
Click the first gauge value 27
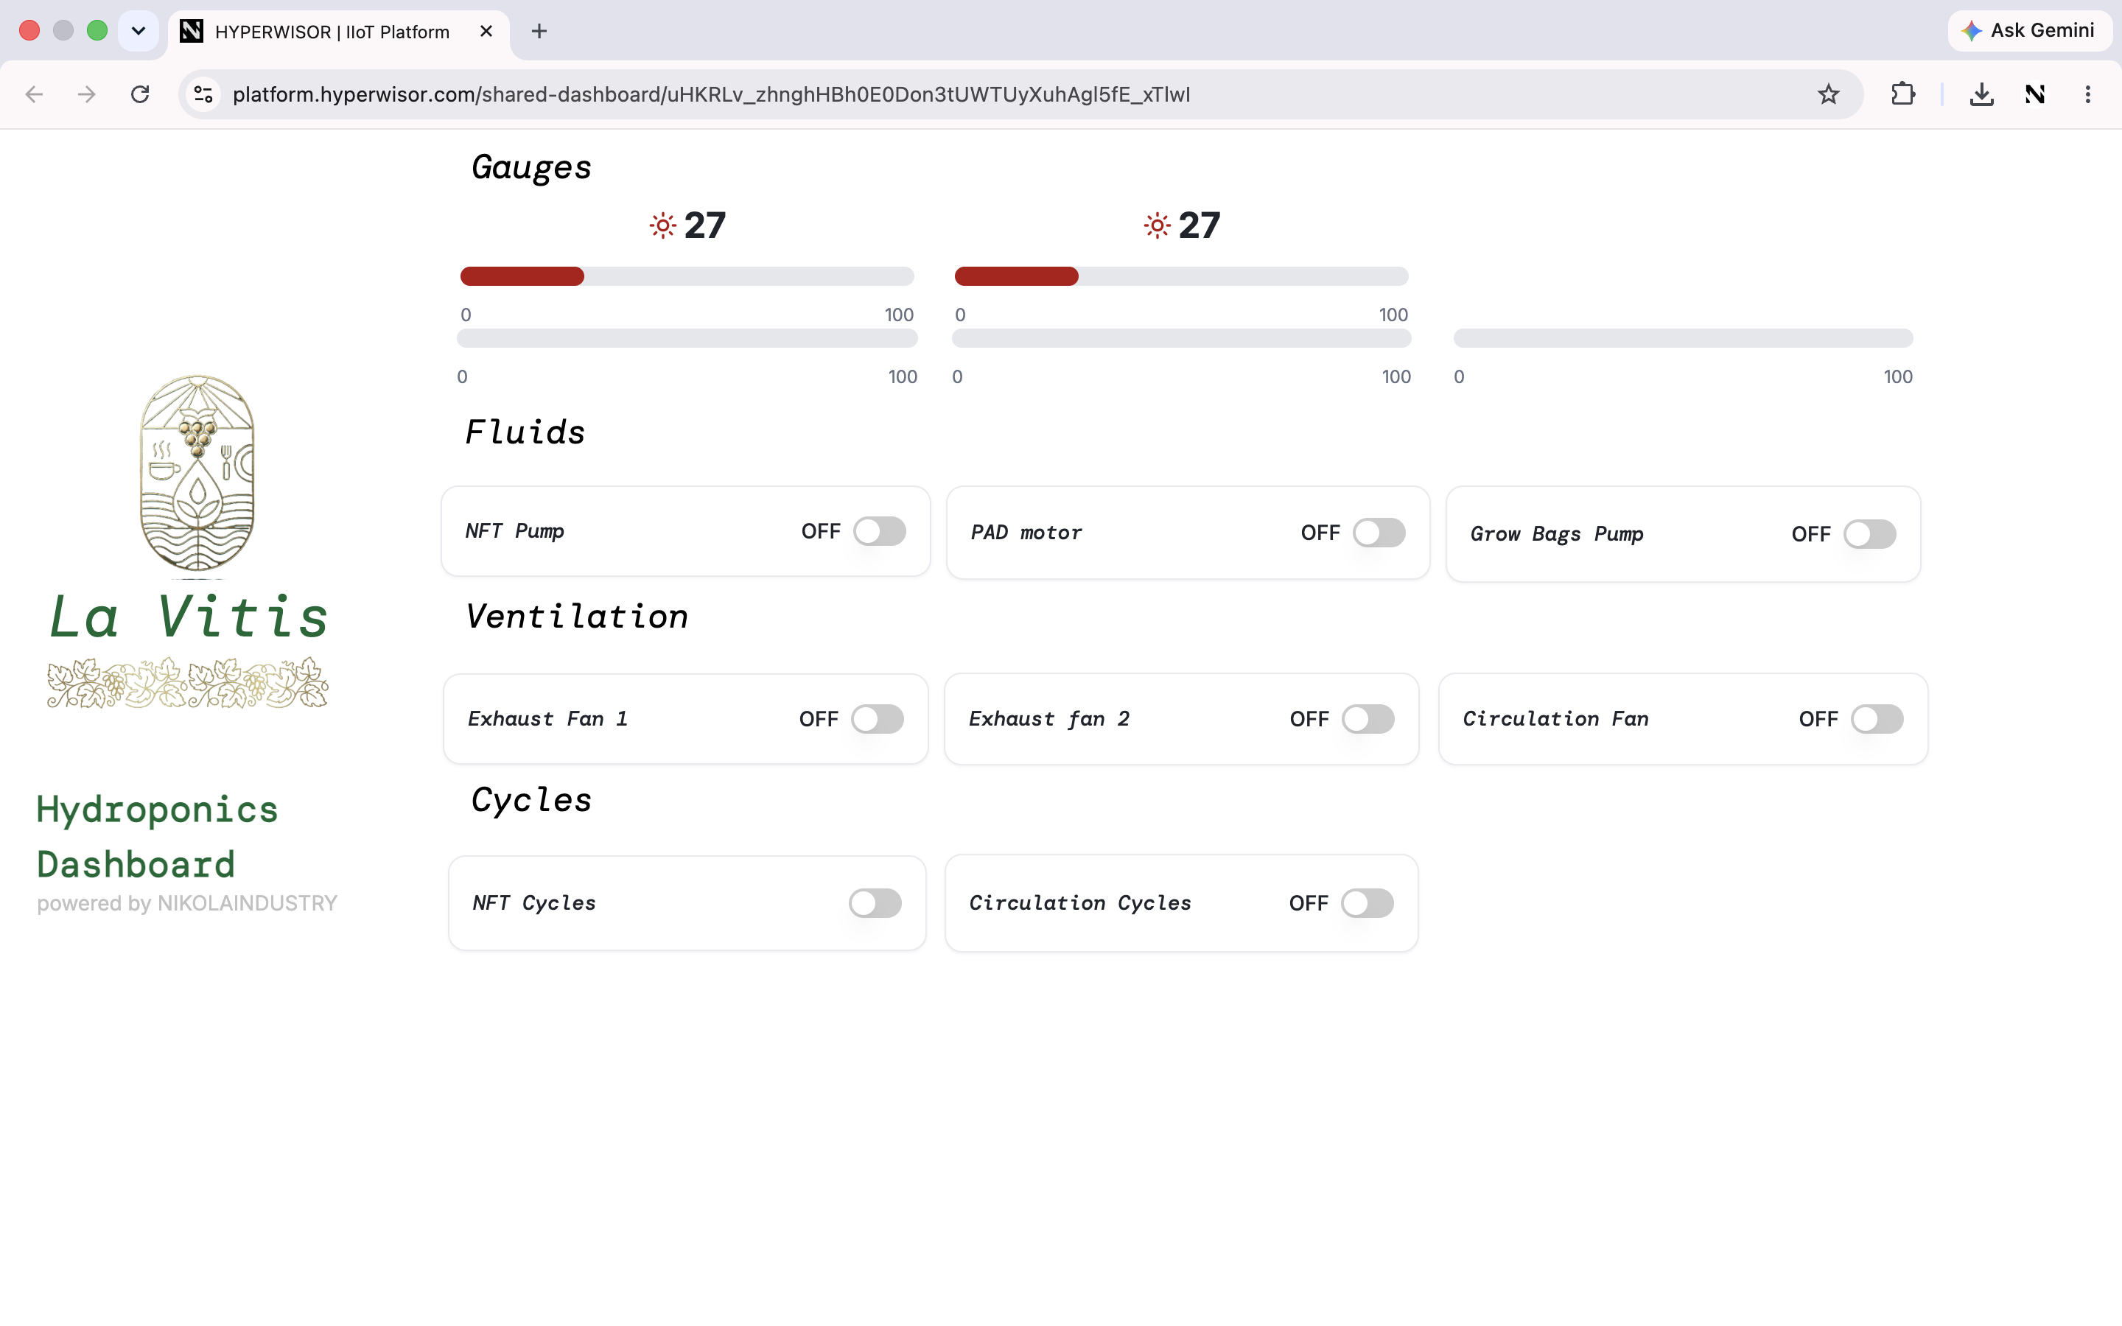pyautogui.click(x=705, y=225)
